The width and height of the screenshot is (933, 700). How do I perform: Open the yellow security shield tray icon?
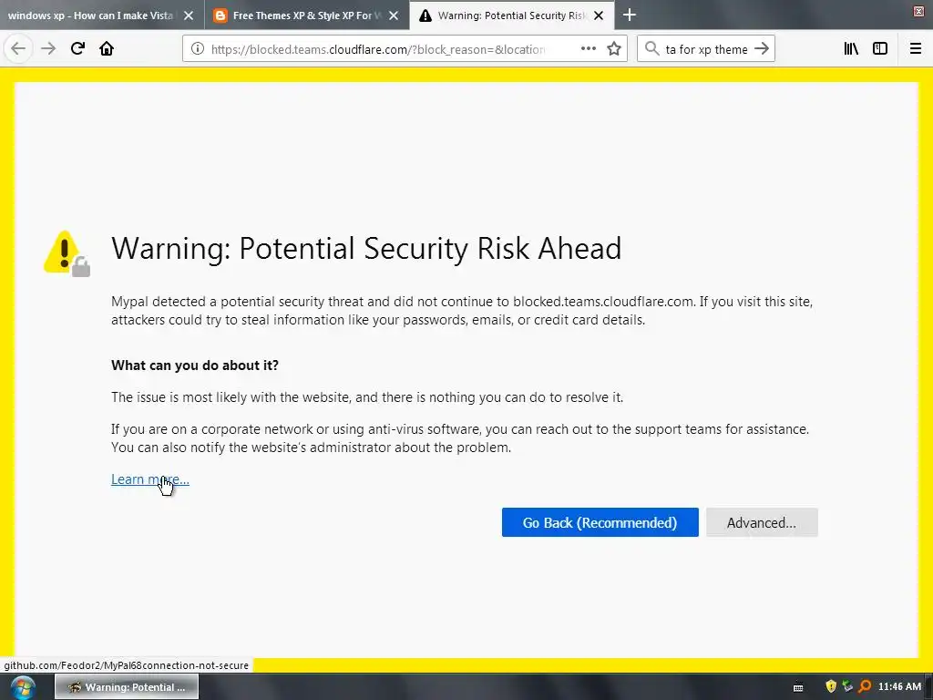point(831,686)
